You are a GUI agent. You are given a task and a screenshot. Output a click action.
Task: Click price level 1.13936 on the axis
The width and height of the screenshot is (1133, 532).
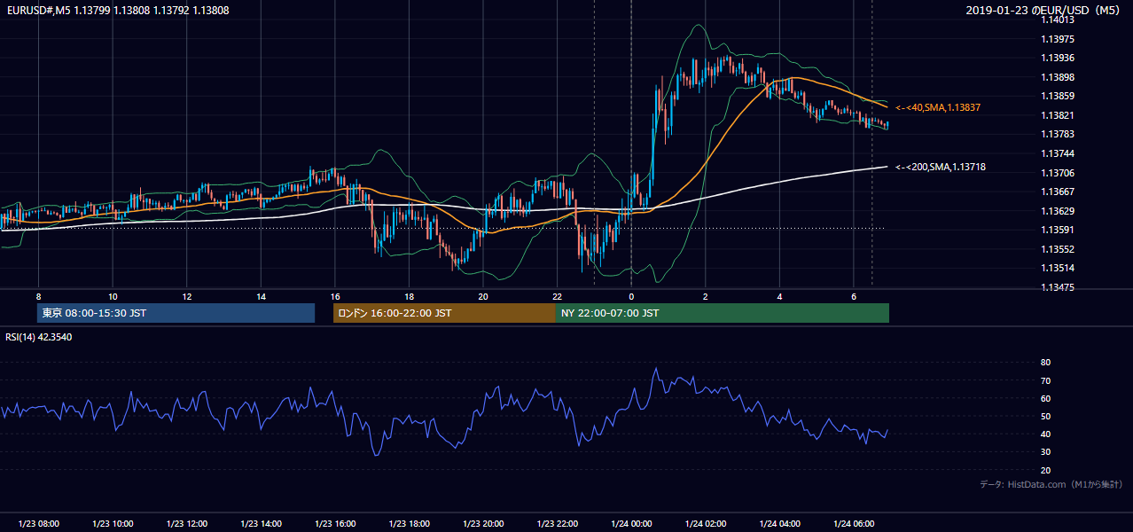click(x=1058, y=59)
